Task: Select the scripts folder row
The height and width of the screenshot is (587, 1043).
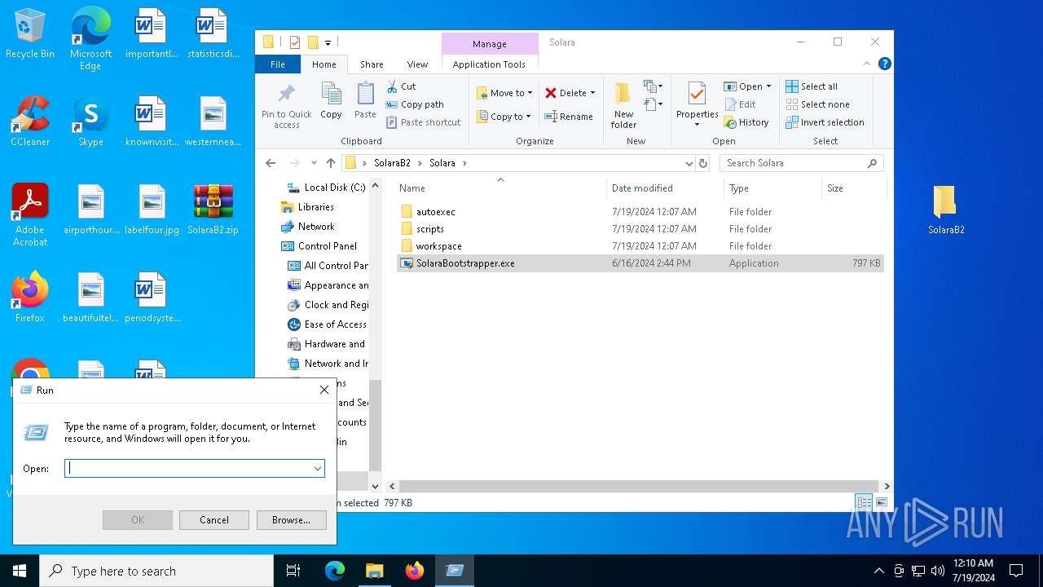Action: [640, 229]
